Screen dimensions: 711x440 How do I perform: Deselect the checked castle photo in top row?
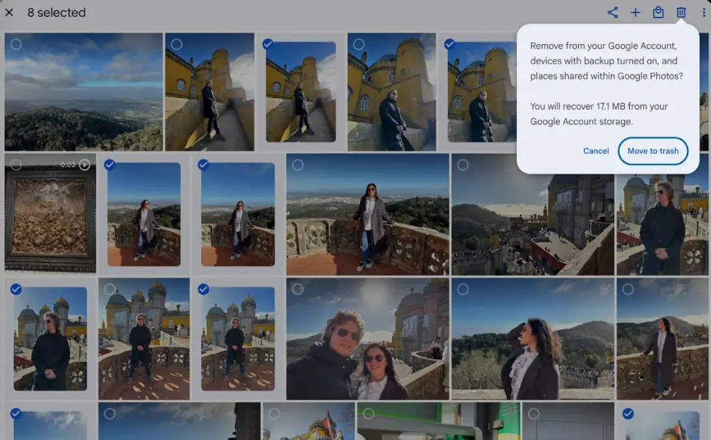point(268,44)
